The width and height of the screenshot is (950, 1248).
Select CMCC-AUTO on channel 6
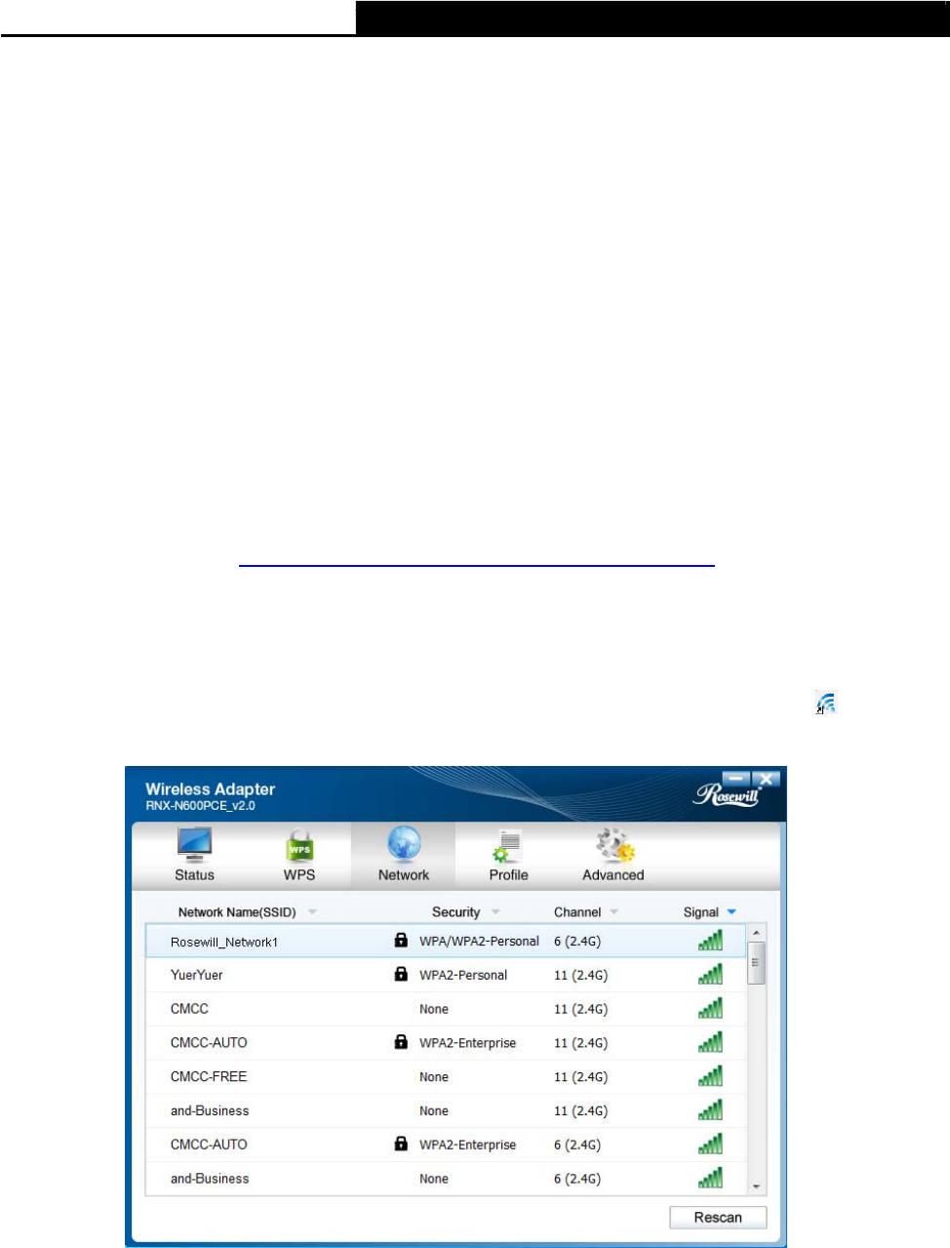tap(209, 1145)
